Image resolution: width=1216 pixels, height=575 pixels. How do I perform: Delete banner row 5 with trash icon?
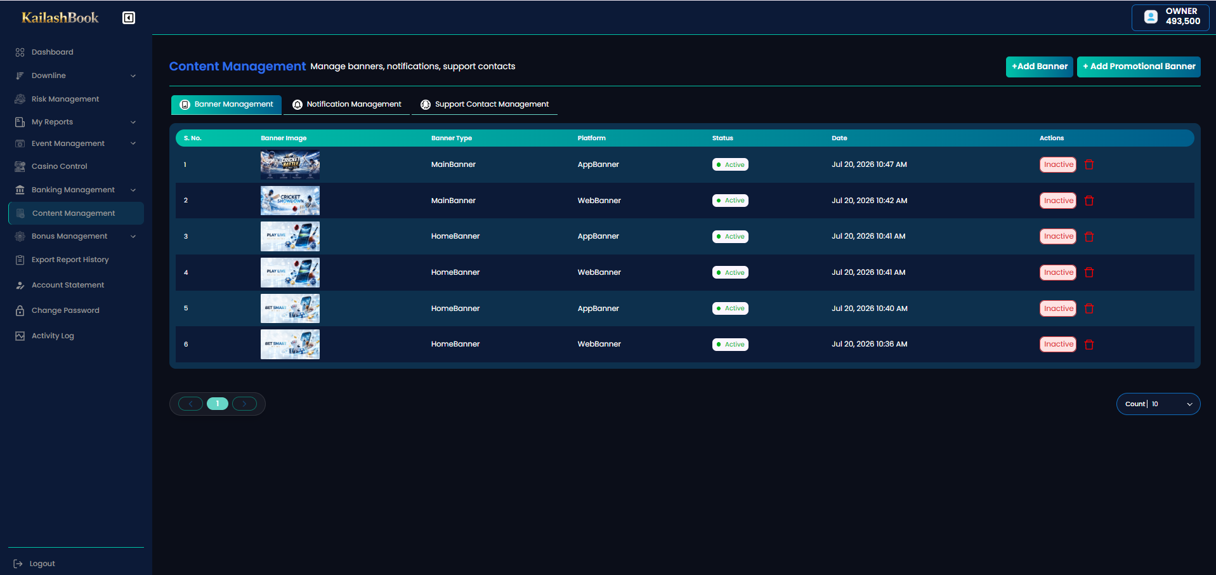point(1089,308)
